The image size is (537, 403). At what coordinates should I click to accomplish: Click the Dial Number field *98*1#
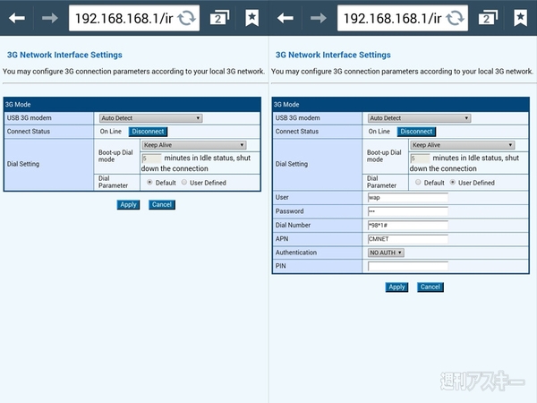pyautogui.click(x=408, y=225)
